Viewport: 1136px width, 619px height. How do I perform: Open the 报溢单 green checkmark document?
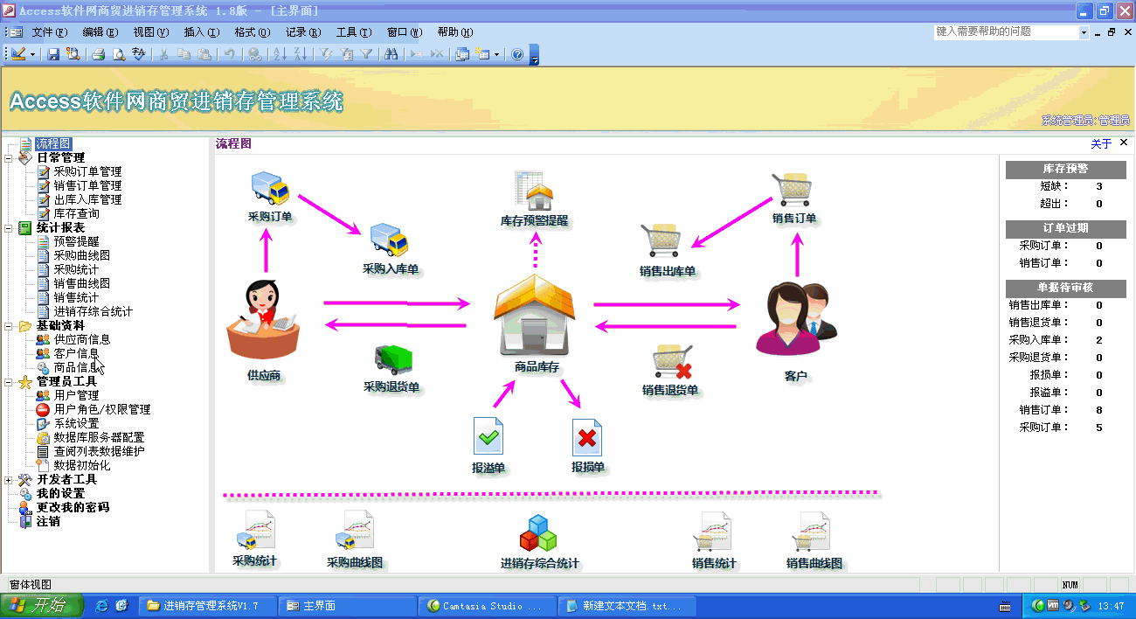tap(488, 436)
